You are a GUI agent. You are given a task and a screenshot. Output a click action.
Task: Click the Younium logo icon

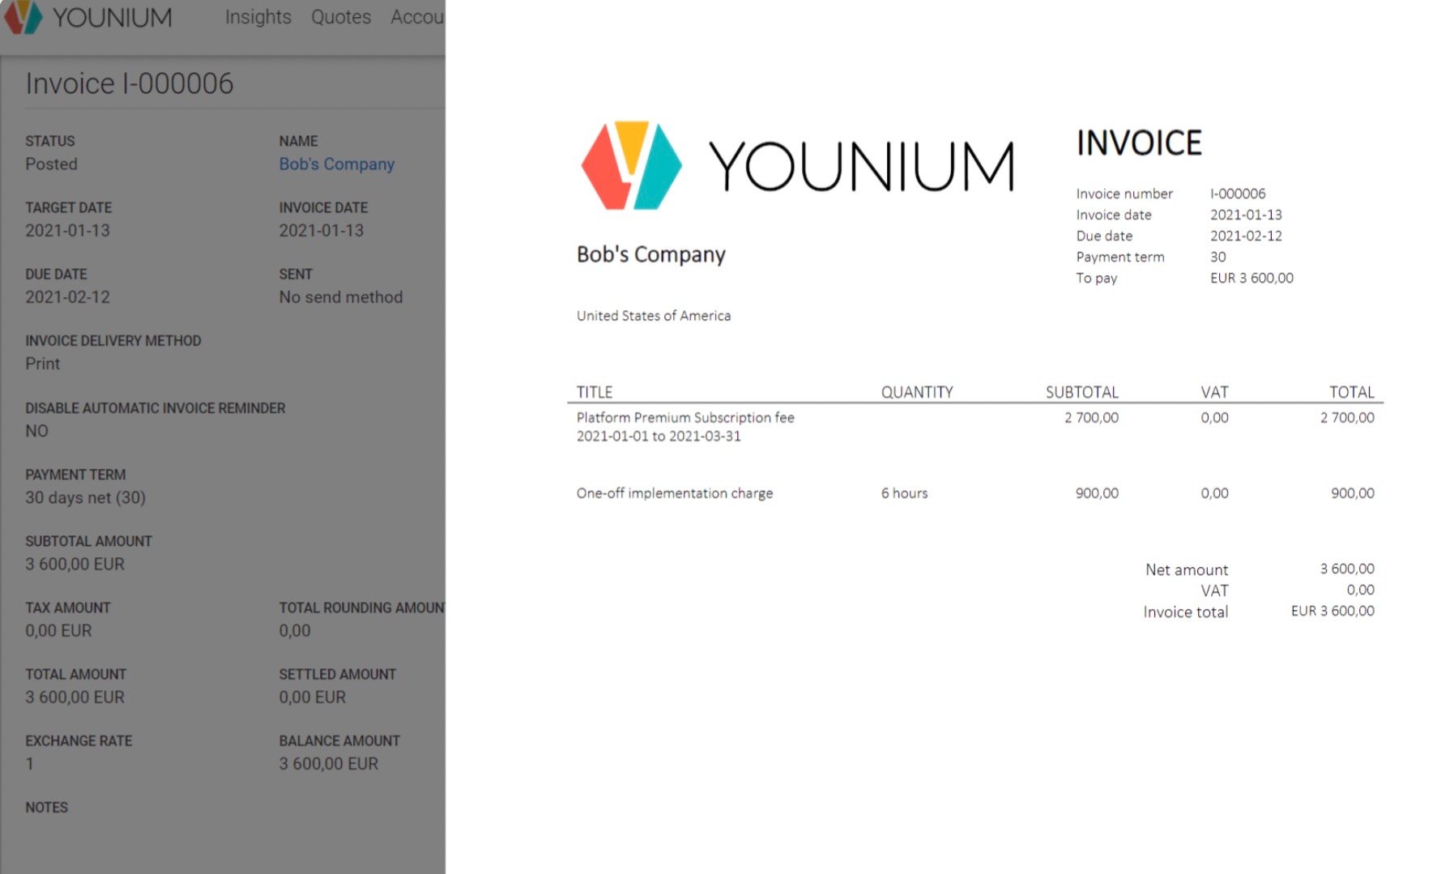click(x=23, y=18)
